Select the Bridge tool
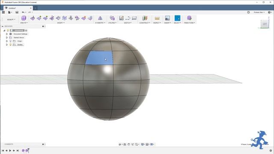 click(x=65, y=18)
